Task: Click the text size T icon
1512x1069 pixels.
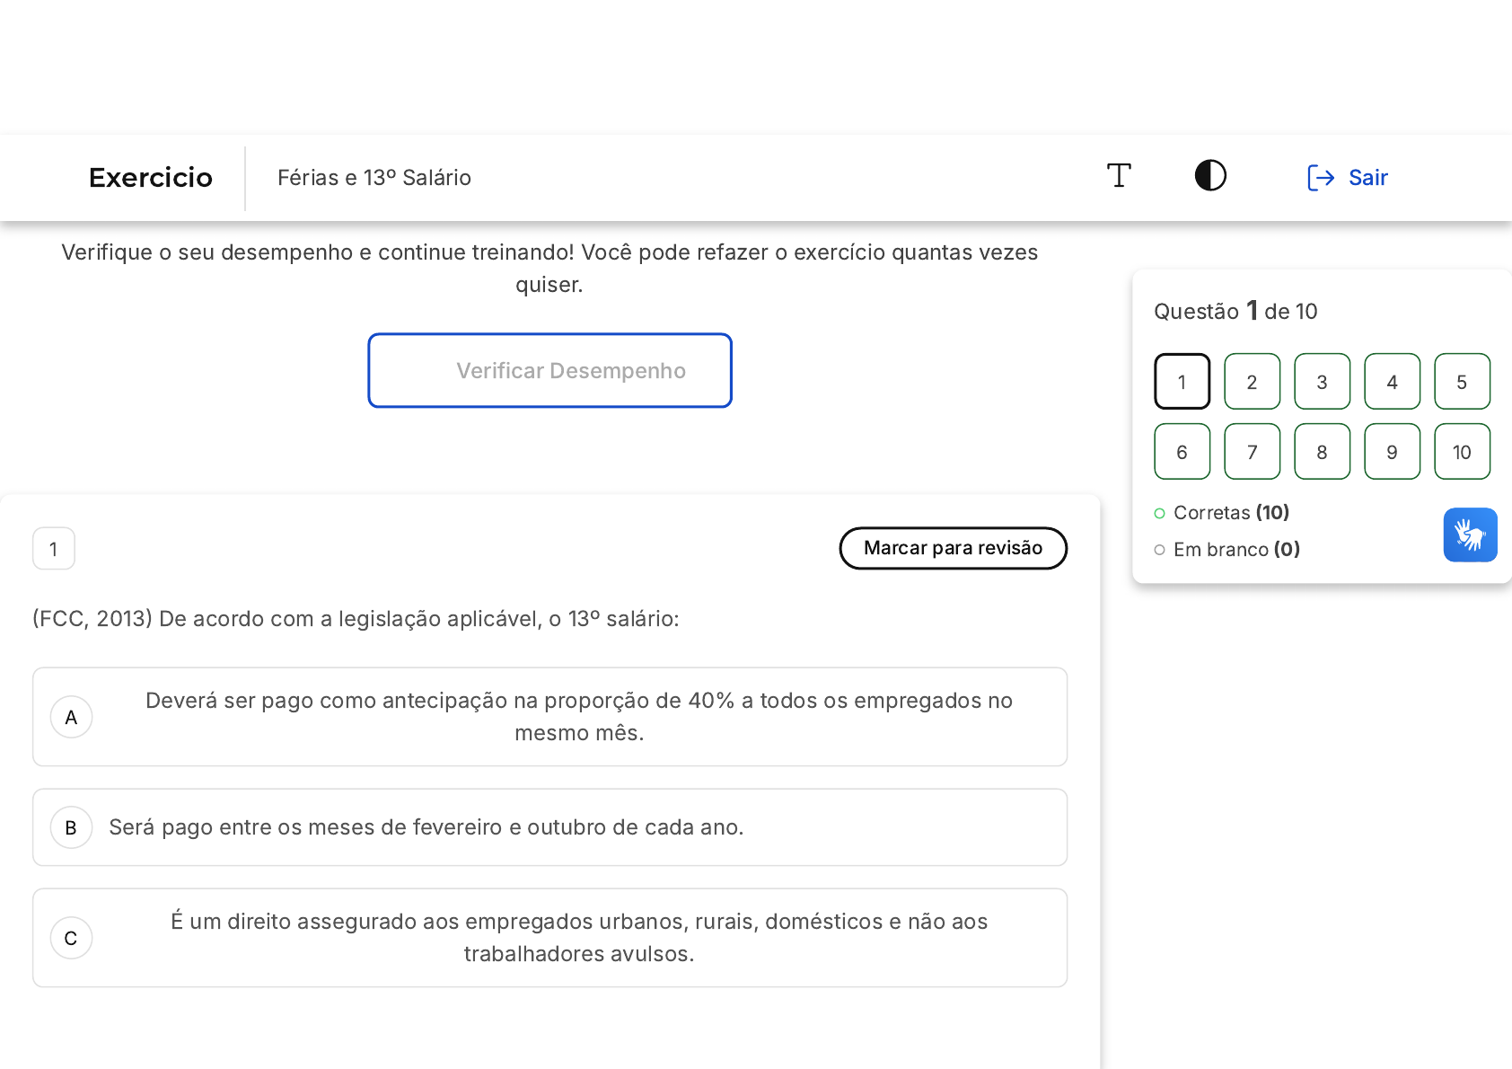Action: (x=1119, y=176)
